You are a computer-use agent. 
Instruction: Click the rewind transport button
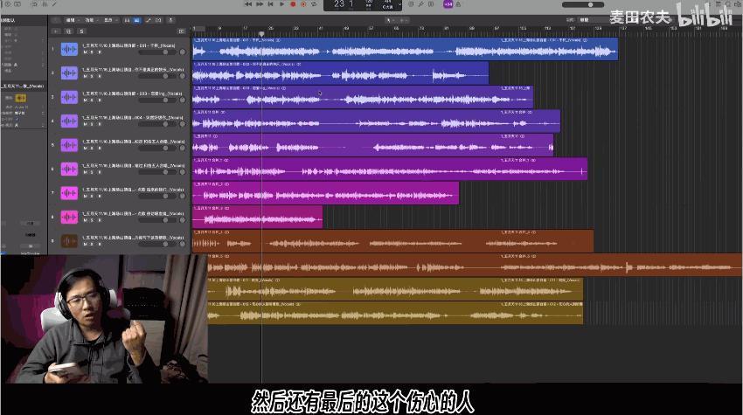(248, 3)
